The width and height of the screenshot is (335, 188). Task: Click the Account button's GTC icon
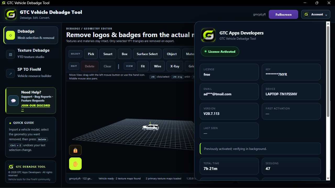click(306, 14)
